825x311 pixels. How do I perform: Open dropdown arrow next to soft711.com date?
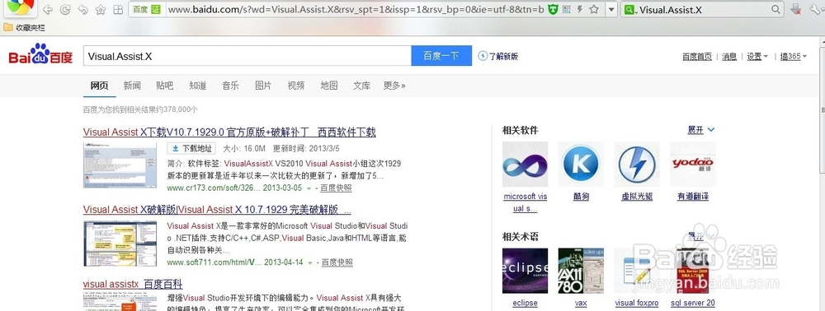coord(310,262)
